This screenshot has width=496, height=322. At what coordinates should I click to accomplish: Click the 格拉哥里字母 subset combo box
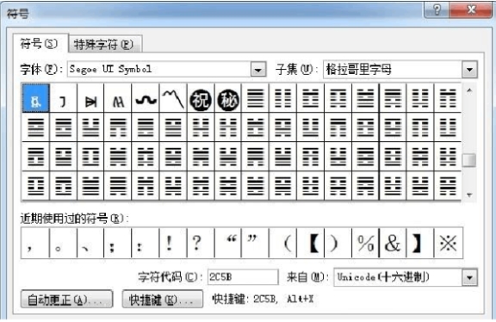pos(400,69)
